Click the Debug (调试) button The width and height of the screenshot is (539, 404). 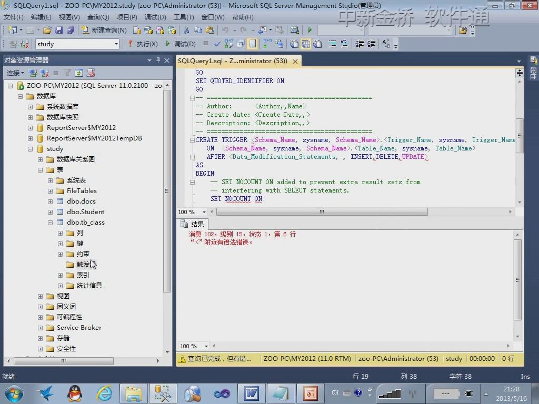(181, 44)
